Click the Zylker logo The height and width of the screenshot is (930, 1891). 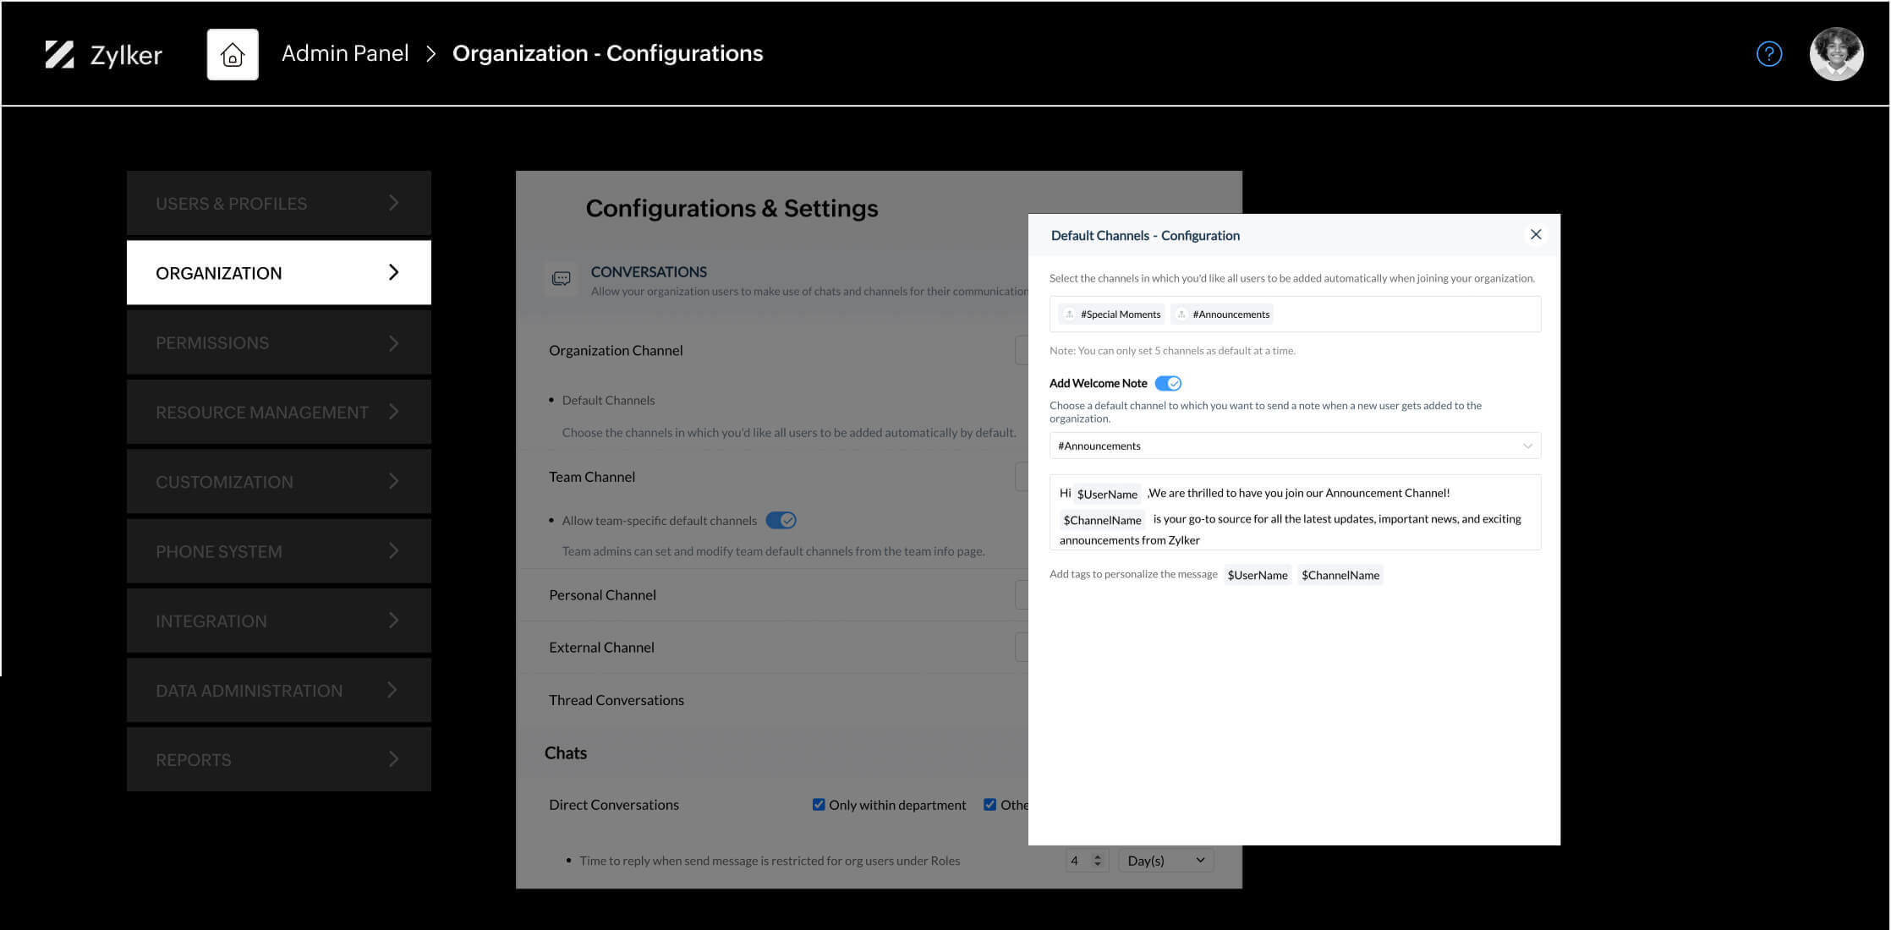(103, 53)
